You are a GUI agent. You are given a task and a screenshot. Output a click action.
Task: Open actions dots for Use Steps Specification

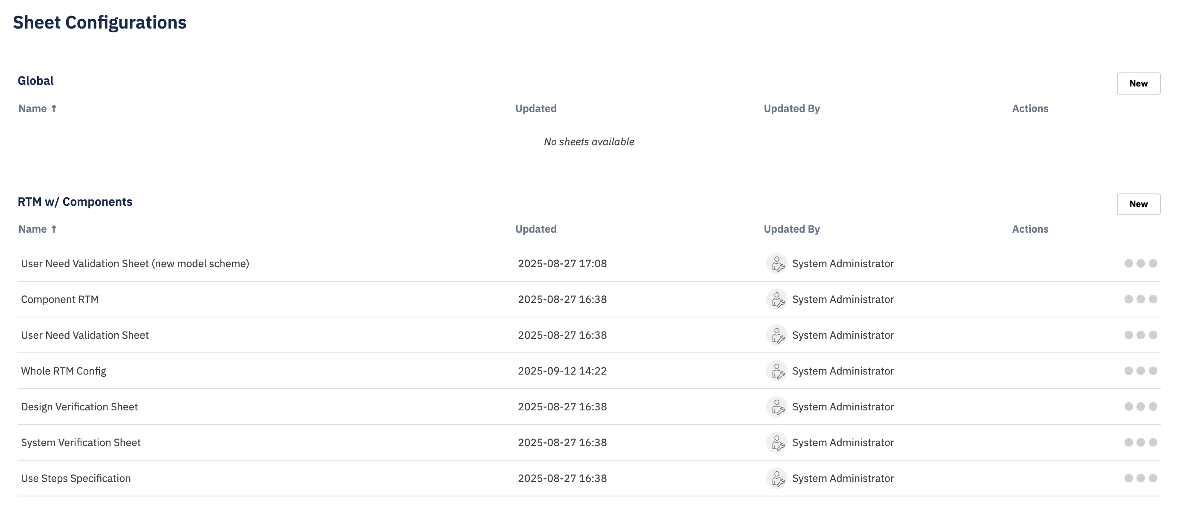click(1140, 478)
